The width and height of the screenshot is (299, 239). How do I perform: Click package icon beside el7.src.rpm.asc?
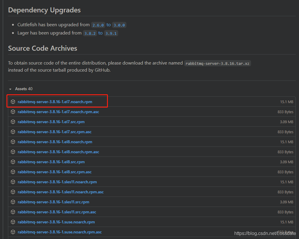click(13, 132)
